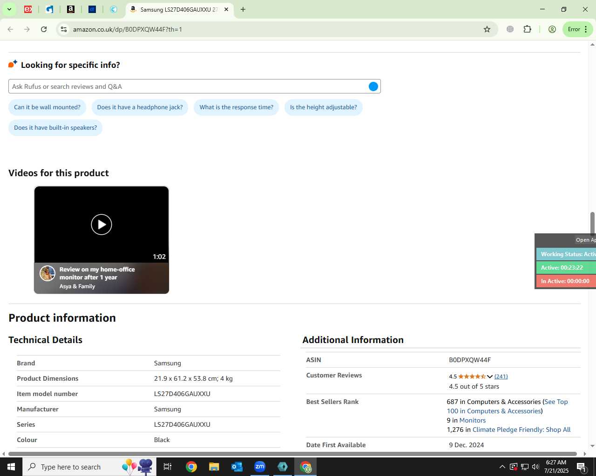
Task: Click the horizontal page scrollbar
Action: 292,454
